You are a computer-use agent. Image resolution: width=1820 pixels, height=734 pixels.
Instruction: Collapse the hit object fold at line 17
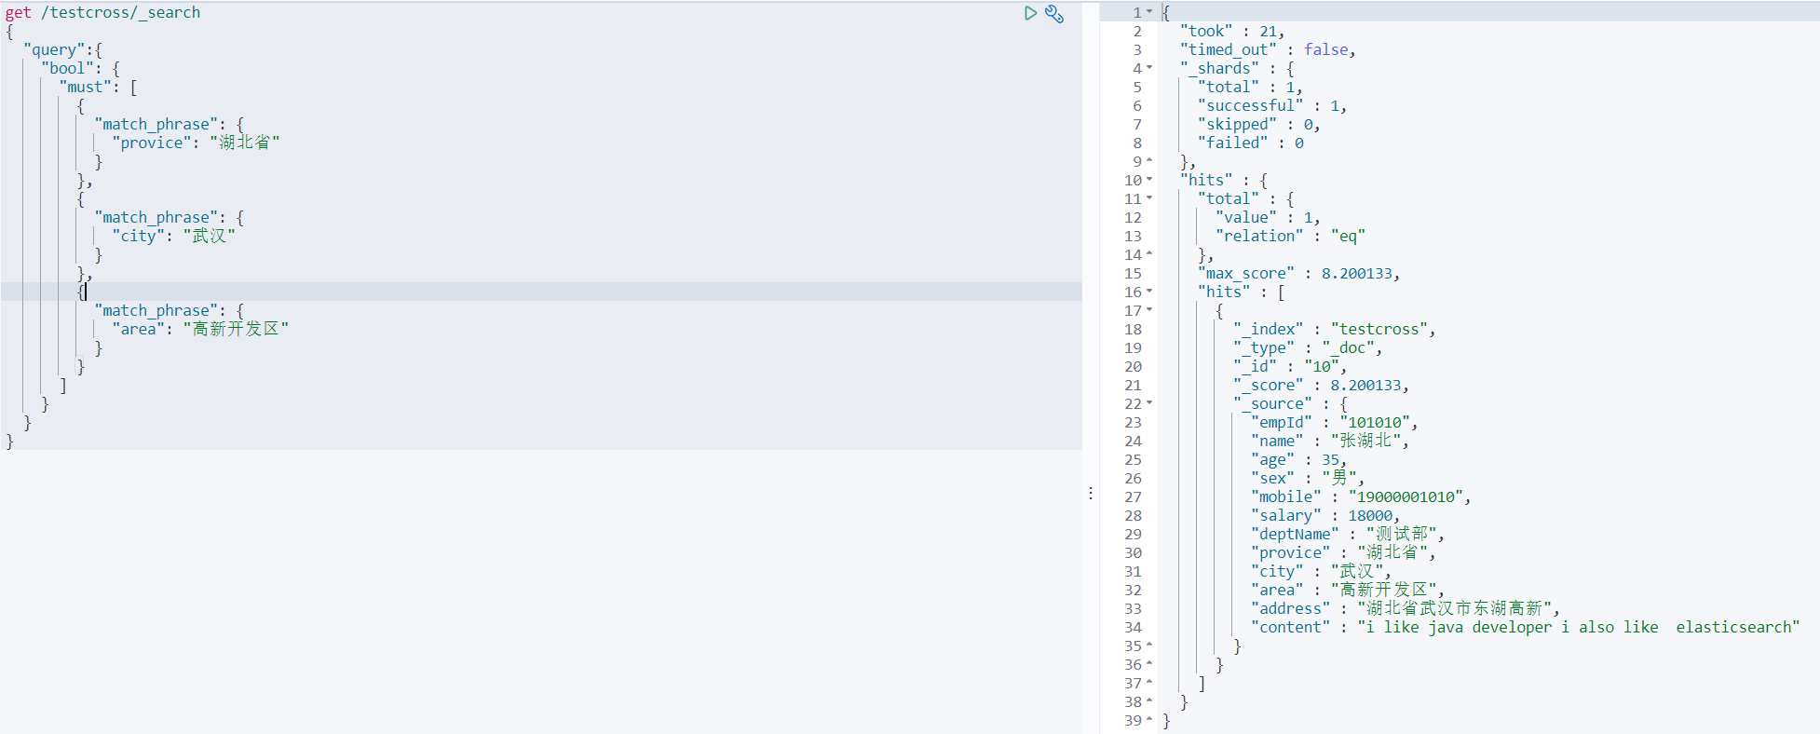(x=1149, y=310)
